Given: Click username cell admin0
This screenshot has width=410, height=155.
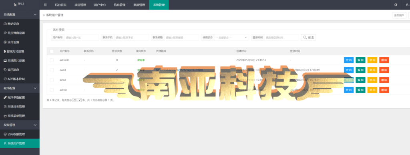Looking at the screenshot, I should [64, 60].
